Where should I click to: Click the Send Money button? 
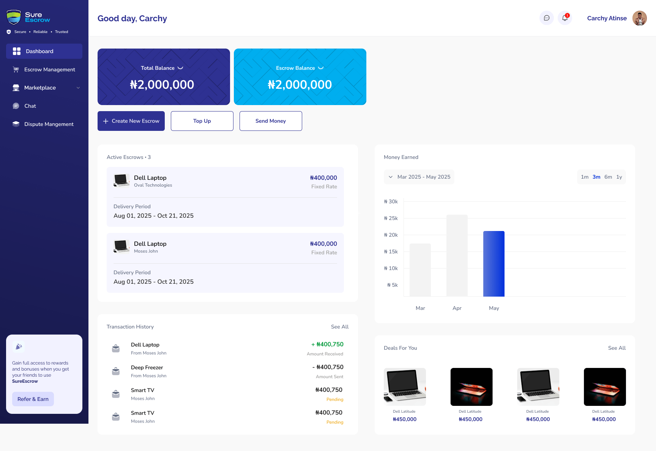point(271,121)
